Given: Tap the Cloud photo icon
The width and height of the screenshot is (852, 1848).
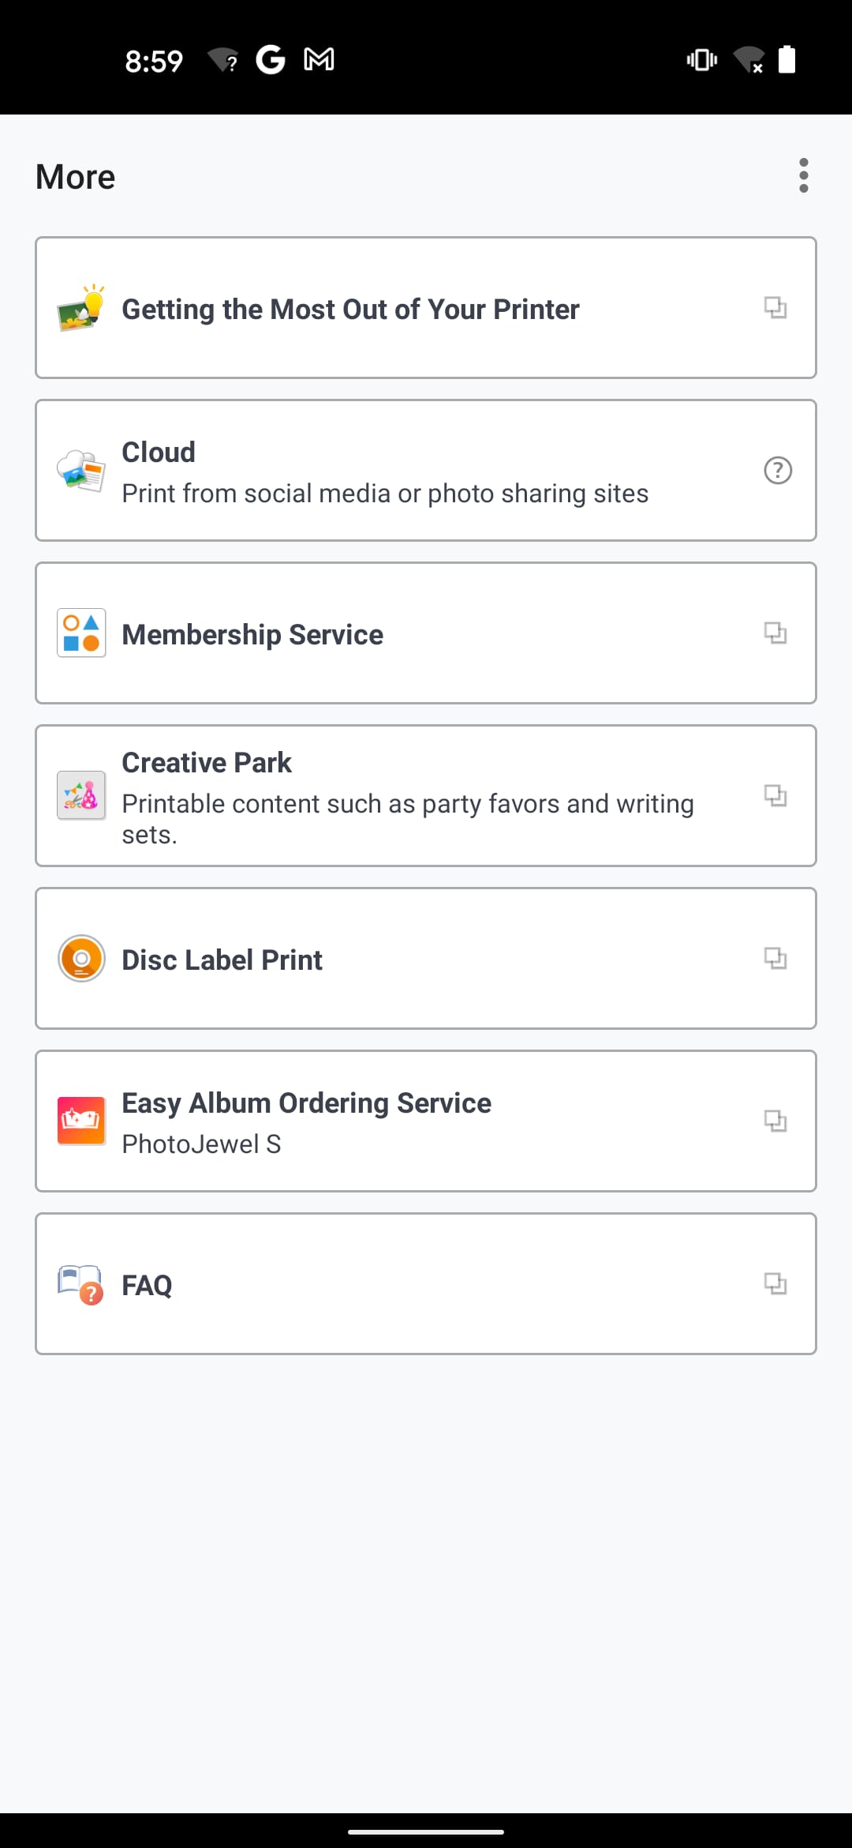Looking at the screenshot, I should 81,471.
